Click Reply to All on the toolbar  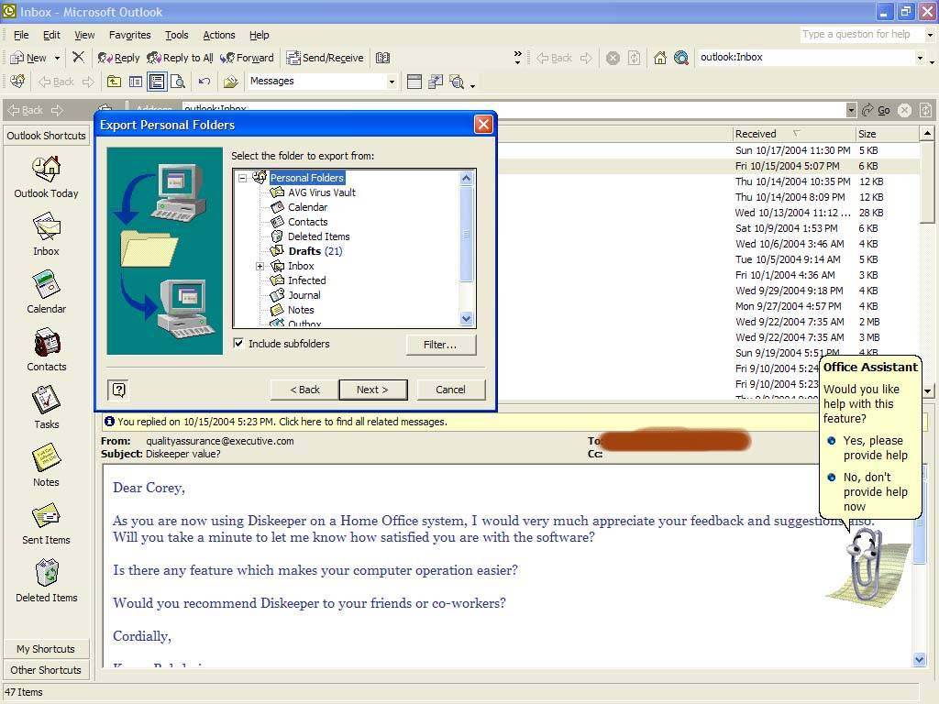(181, 58)
